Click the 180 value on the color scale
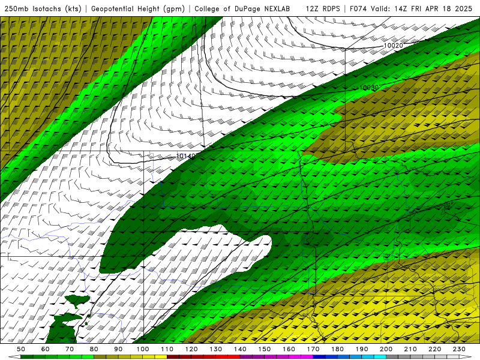This screenshot has width=480, height=360. point(337,349)
